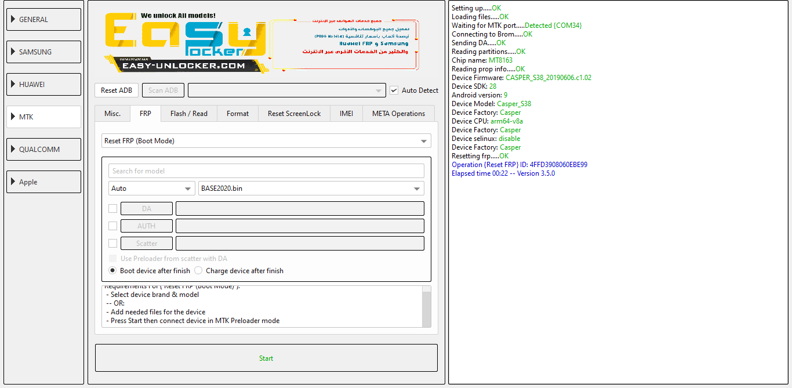
Task: Click the AUTH browse button
Action: click(147, 226)
